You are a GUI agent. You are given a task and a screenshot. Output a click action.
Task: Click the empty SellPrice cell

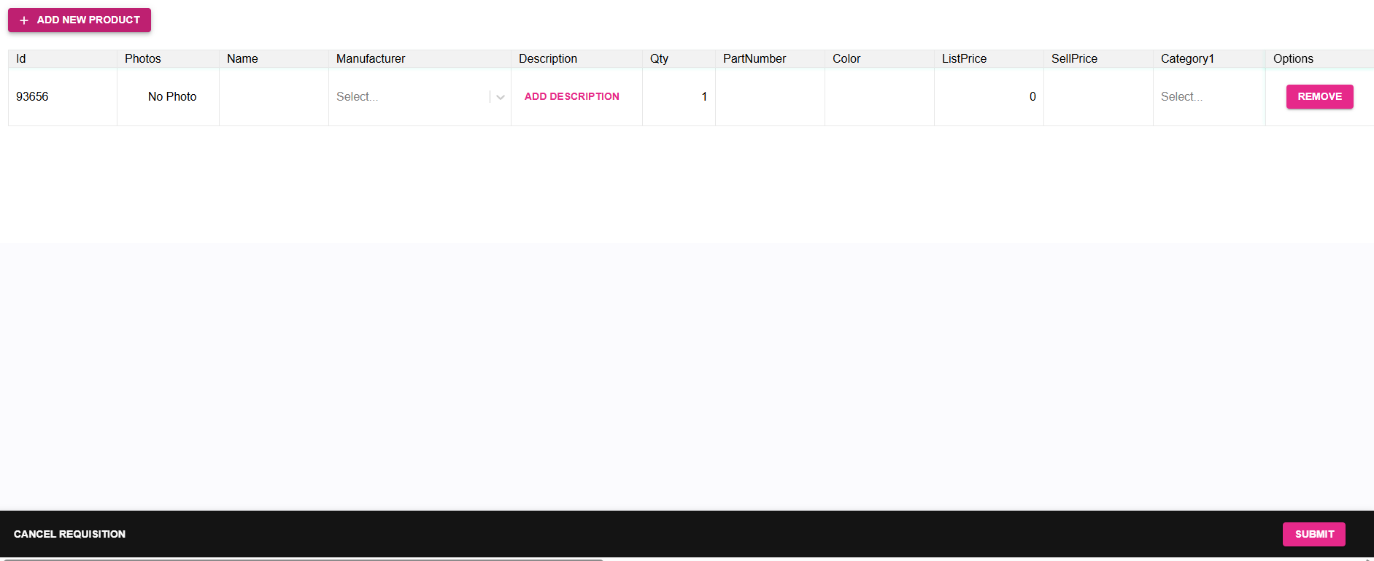1098,97
